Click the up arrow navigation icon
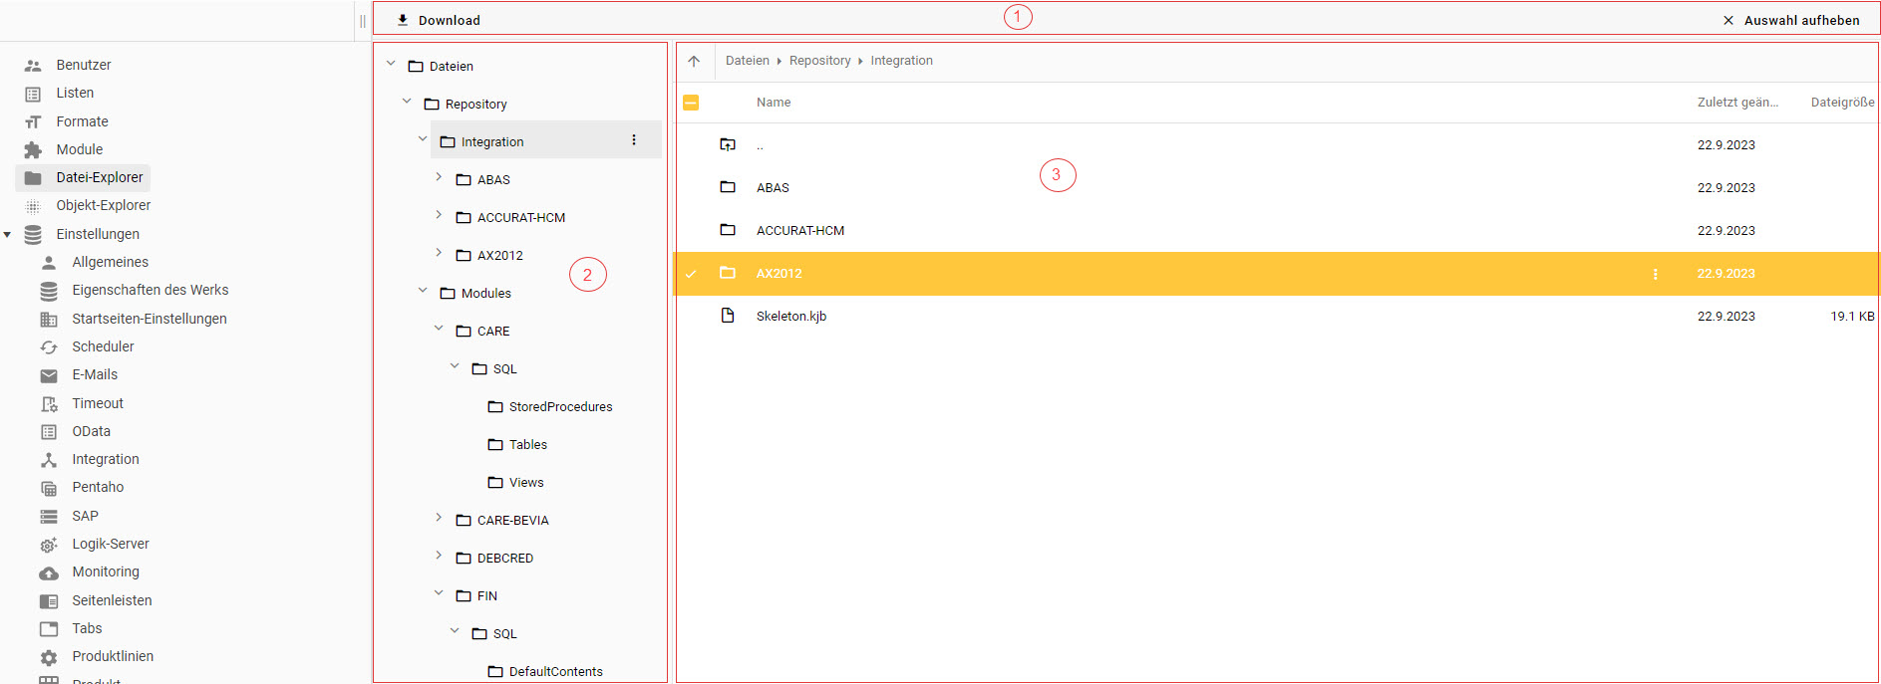This screenshot has width=1881, height=684. click(694, 61)
